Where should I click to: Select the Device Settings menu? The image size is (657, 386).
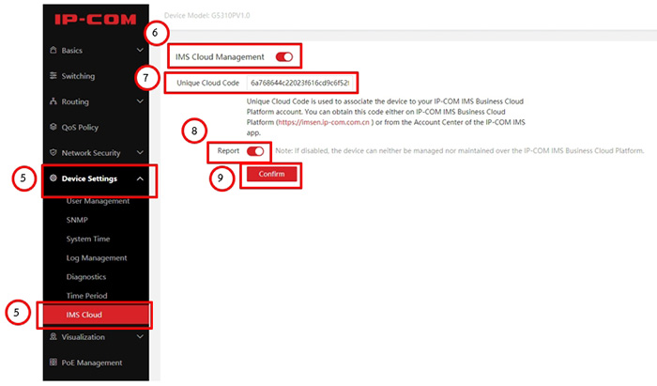(96, 178)
